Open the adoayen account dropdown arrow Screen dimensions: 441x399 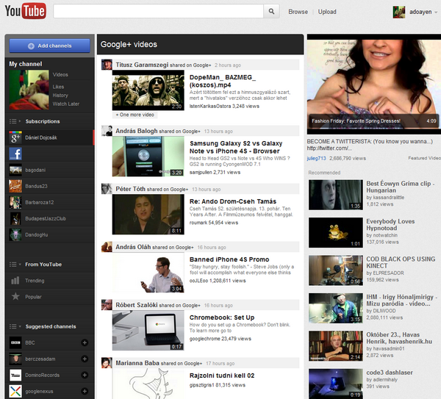click(x=436, y=12)
